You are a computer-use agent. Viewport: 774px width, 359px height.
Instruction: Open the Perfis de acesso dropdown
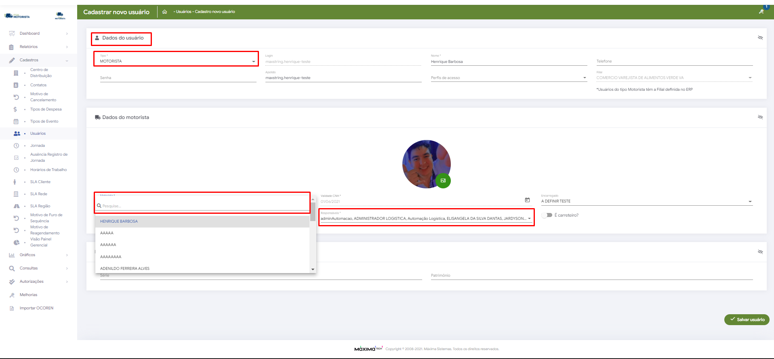(x=508, y=78)
